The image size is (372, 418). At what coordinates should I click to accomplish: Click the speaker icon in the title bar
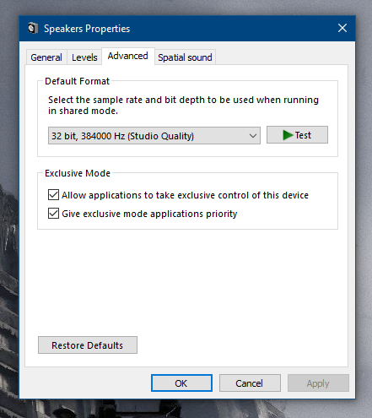(x=33, y=28)
